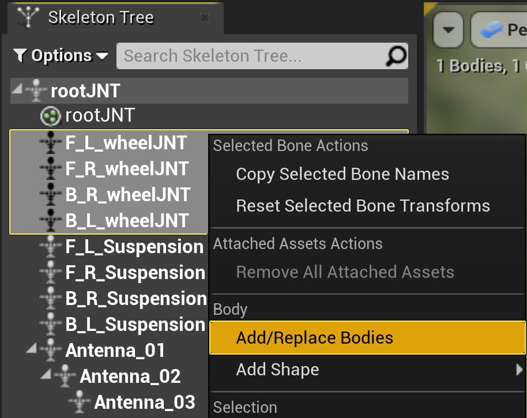Open the Add Shape submenu

click(277, 370)
